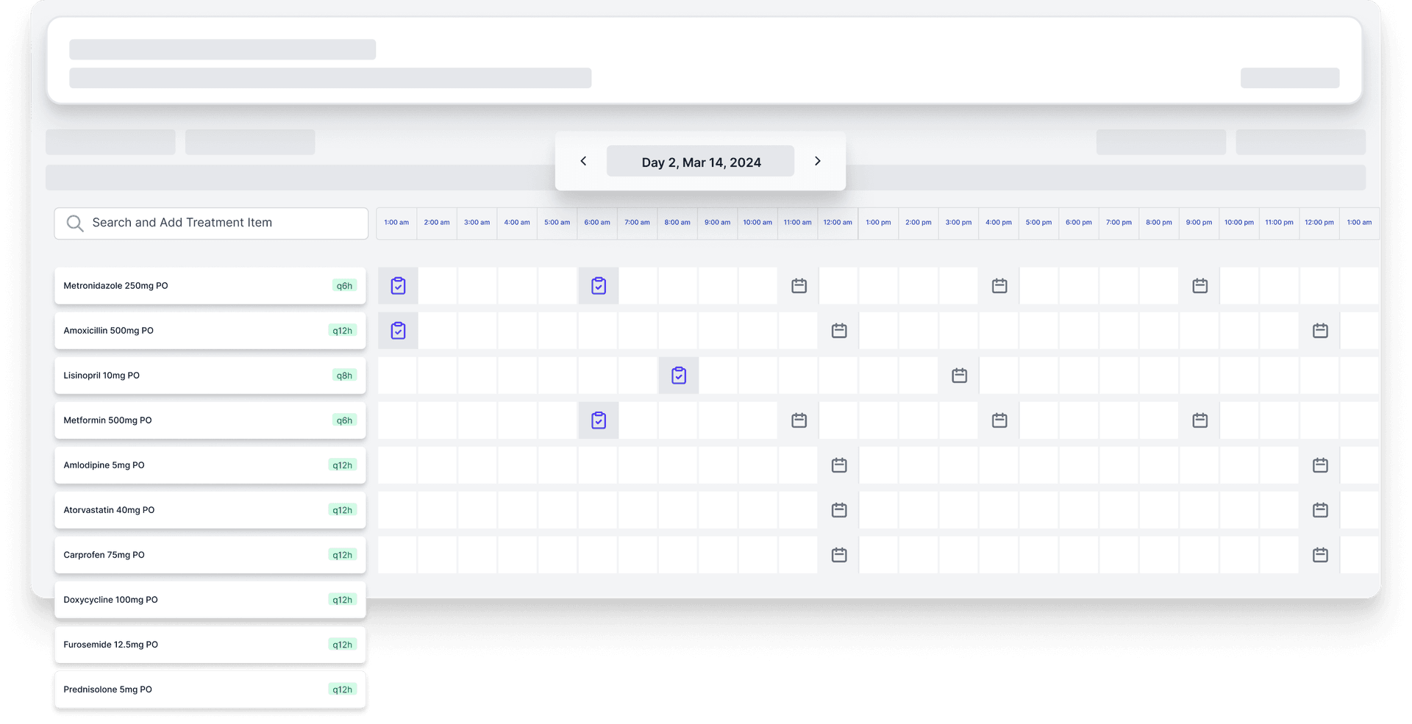Go to the next day

tap(817, 161)
